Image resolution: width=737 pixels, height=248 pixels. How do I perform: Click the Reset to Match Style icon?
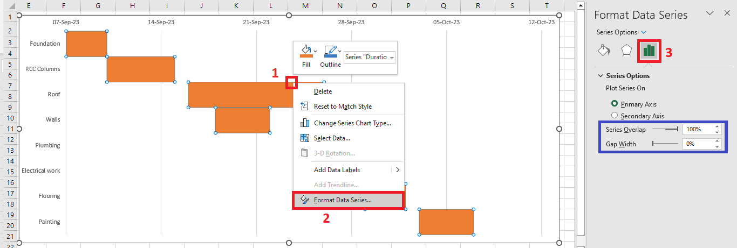304,107
